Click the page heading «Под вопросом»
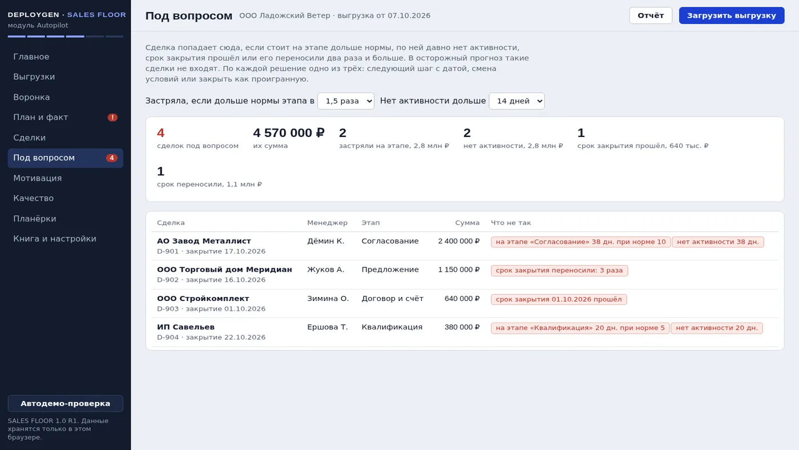The image size is (799, 450). [x=189, y=16]
